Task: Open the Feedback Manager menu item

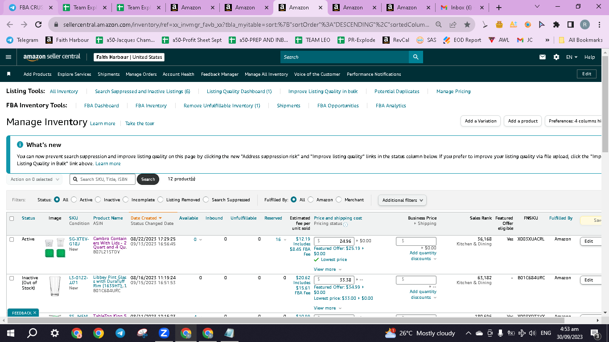Action: [x=219, y=74]
